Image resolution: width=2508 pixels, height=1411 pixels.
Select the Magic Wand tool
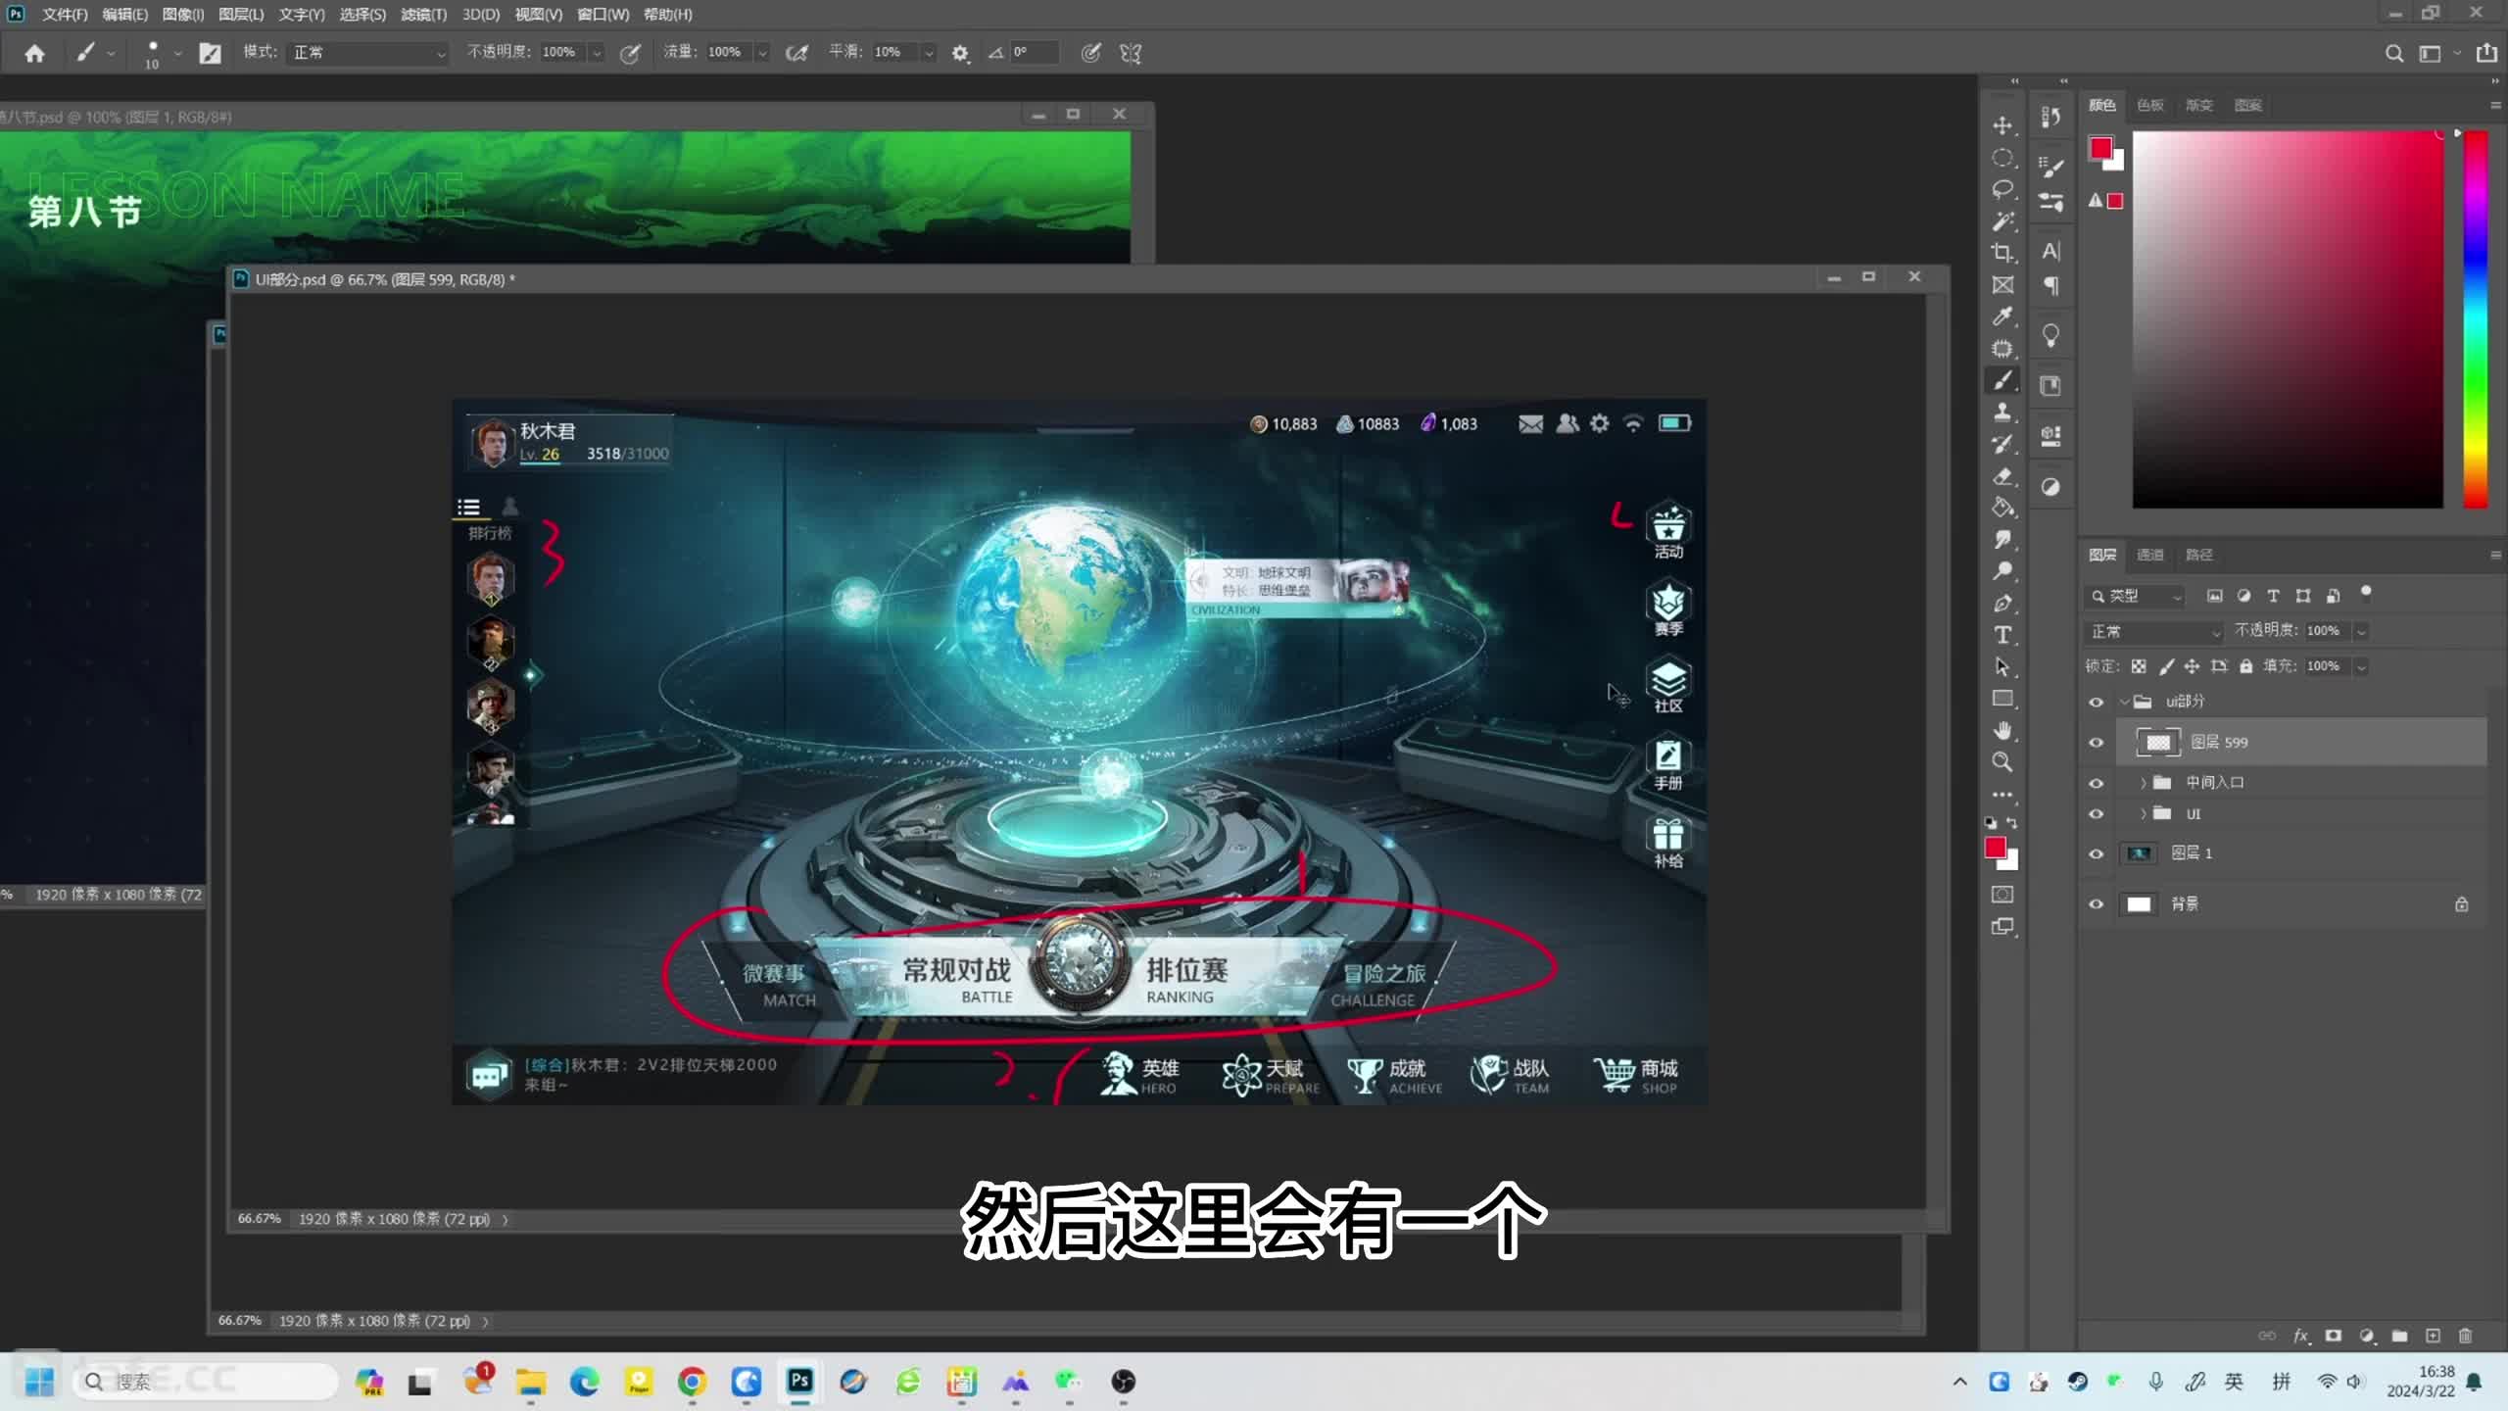coord(2002,221)
